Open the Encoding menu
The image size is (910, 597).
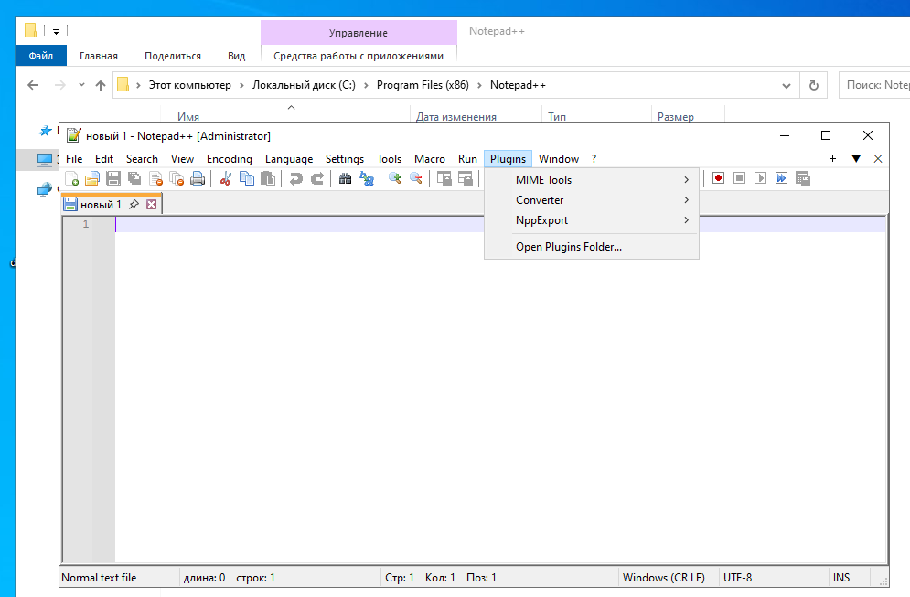tap(230, 159)
